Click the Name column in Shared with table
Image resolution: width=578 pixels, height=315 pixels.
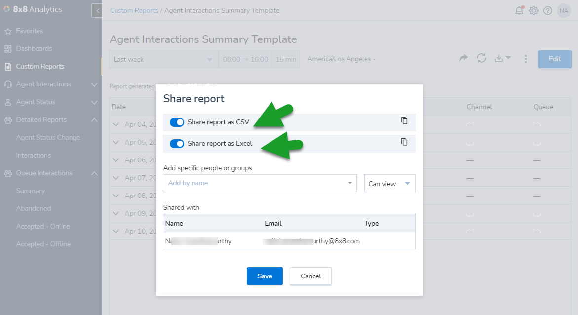coord(174,223)
